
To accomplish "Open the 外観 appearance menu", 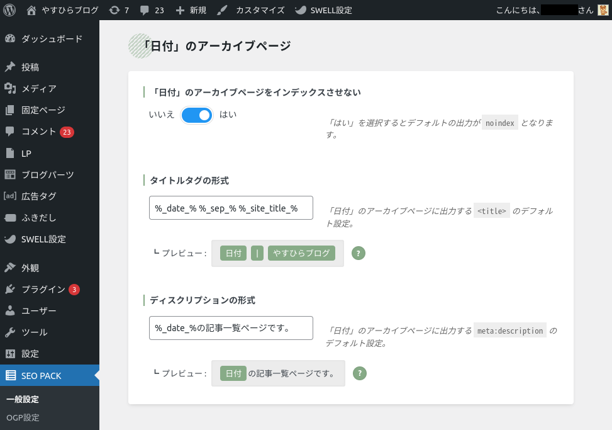I will (x=30, y=268).
